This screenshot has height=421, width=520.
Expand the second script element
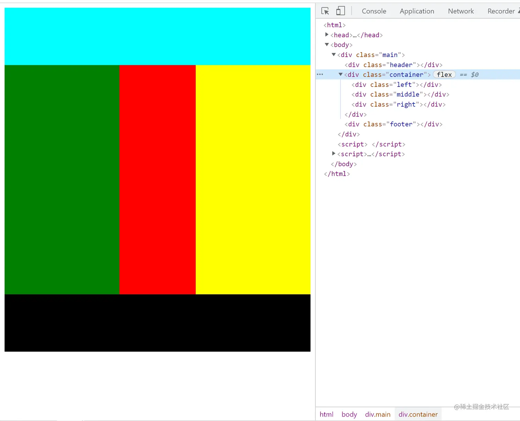pyautogui.click(x=334, y=154)
